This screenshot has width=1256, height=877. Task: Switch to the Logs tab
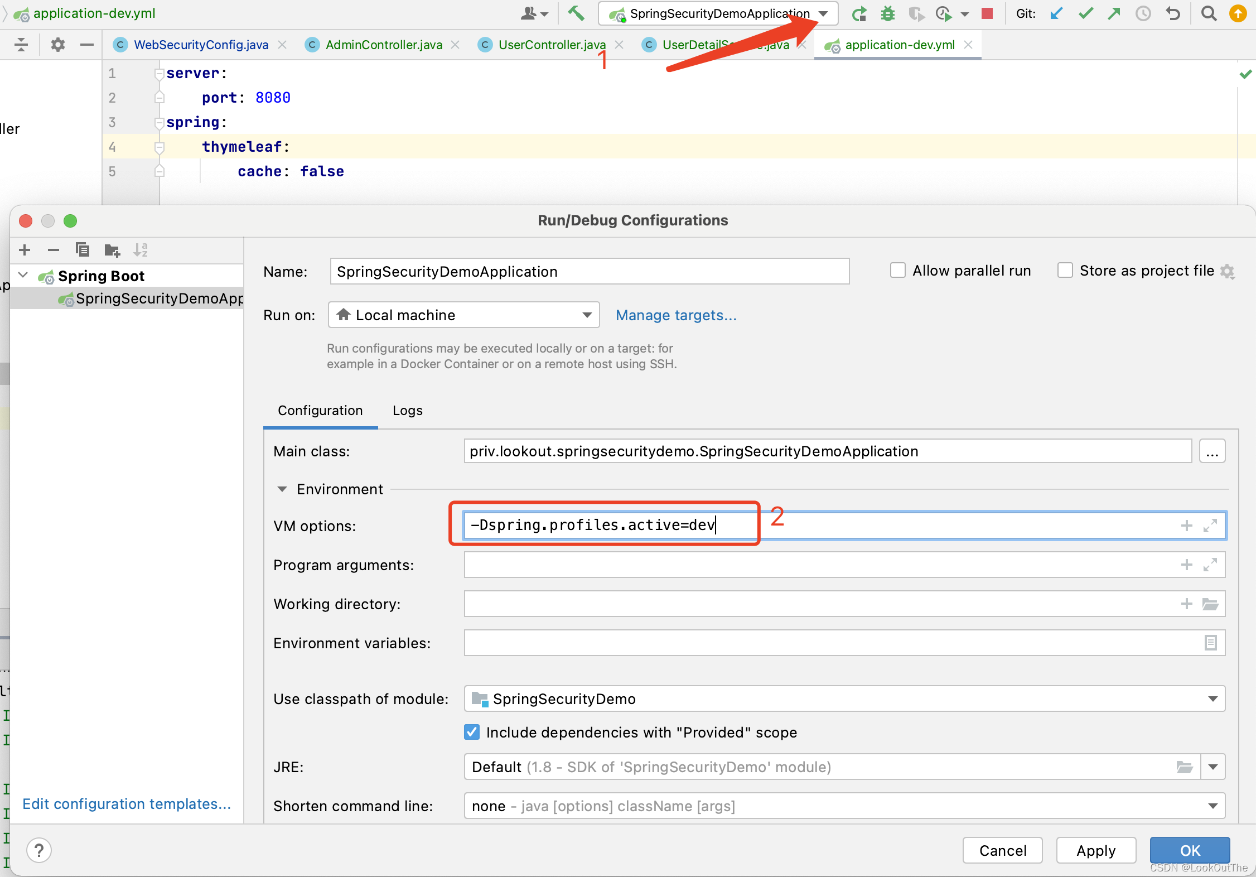tap(407, 411)
